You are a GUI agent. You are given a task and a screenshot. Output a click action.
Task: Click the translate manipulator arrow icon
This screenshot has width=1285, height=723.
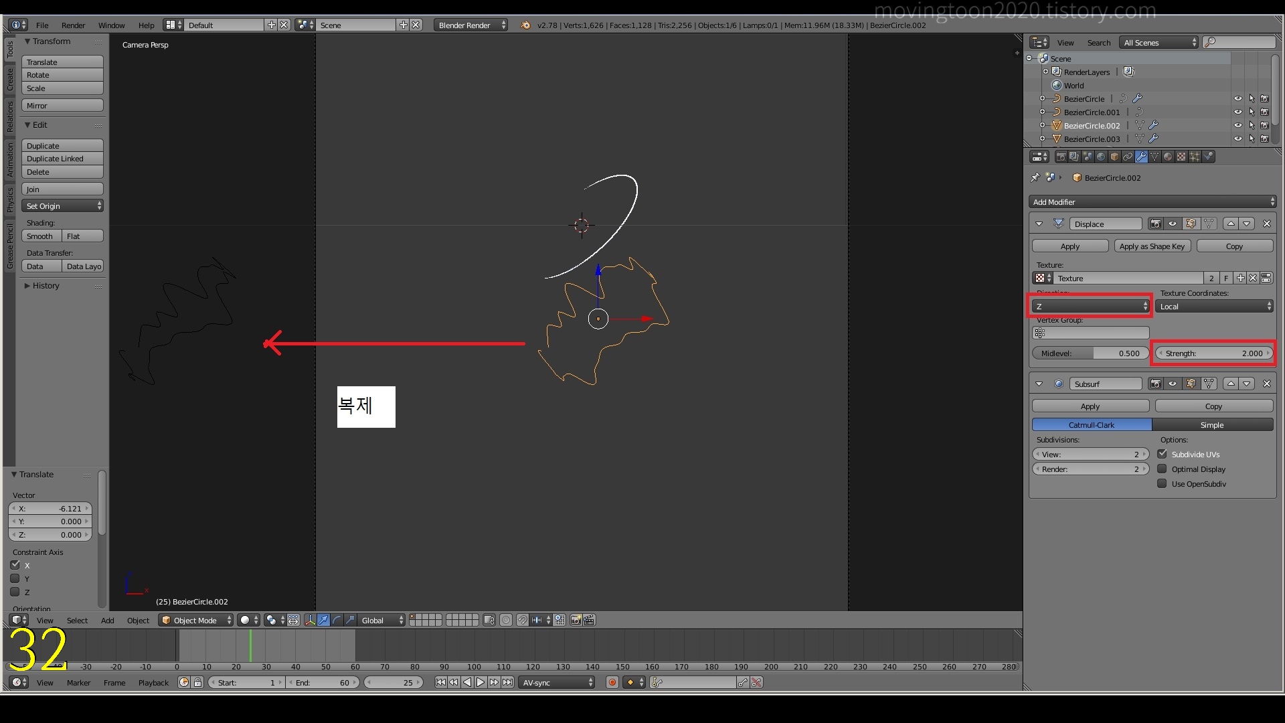coord(323,620)
